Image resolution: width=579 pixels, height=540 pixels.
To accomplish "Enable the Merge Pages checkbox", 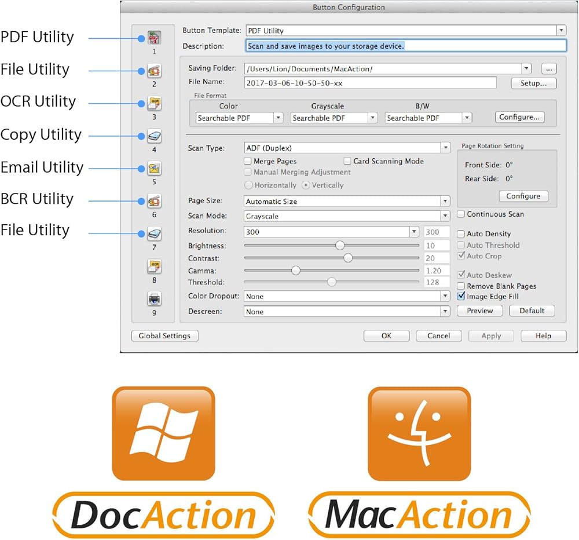I will 248,161.
